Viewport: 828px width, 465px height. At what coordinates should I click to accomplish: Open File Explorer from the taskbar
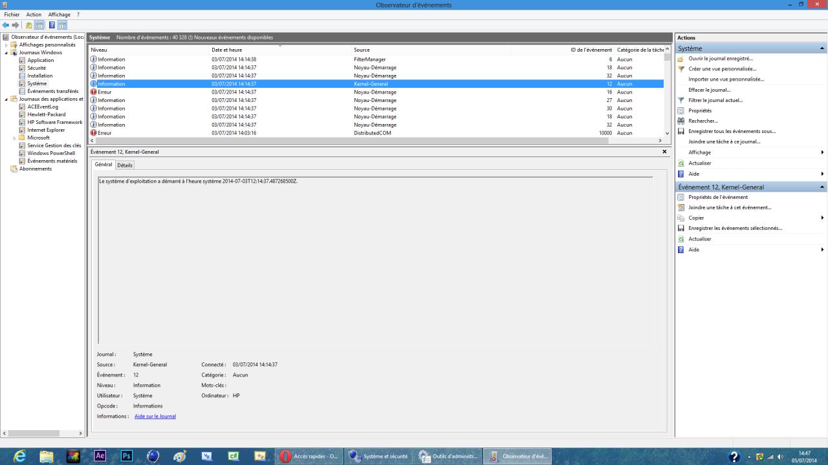tap(47, 456)
